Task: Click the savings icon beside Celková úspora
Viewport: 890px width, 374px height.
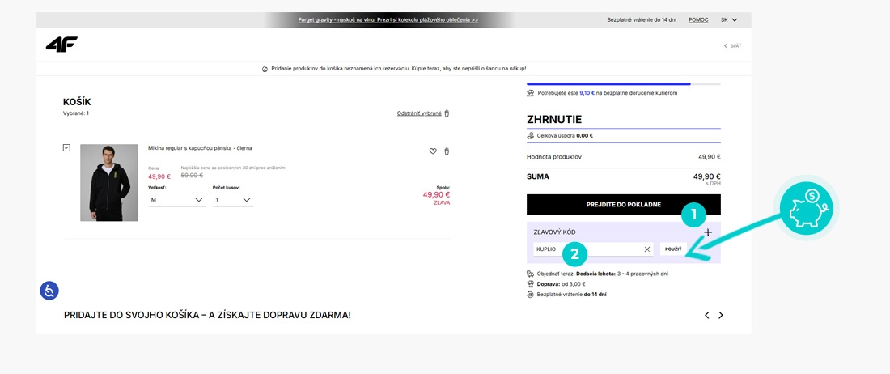Action: click(531, 136)
